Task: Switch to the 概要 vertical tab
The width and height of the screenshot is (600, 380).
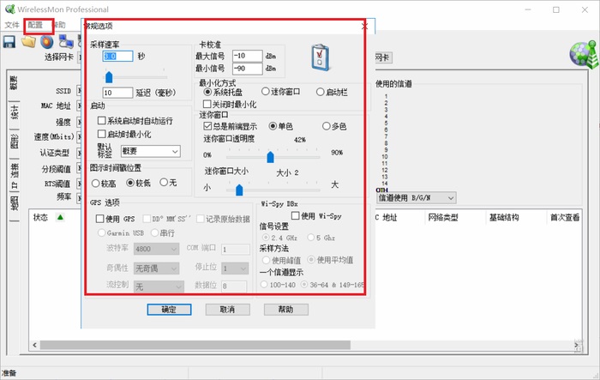Action: click(x=14, y=83)
